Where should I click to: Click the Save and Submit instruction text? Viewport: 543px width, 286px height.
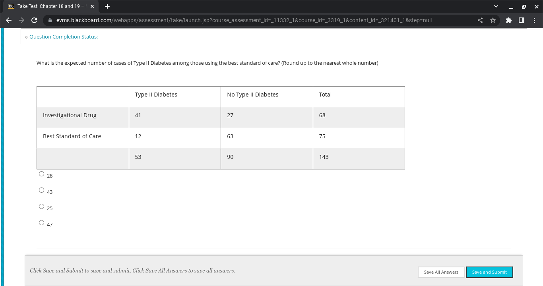(132, 271)
